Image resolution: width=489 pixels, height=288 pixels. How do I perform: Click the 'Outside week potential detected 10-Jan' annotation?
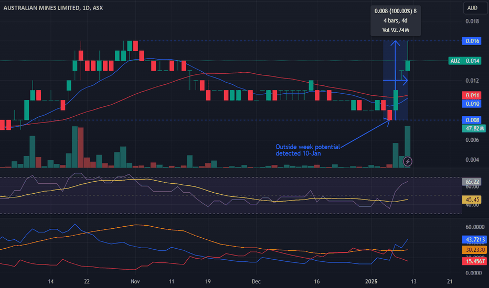[x=307, y=150]
